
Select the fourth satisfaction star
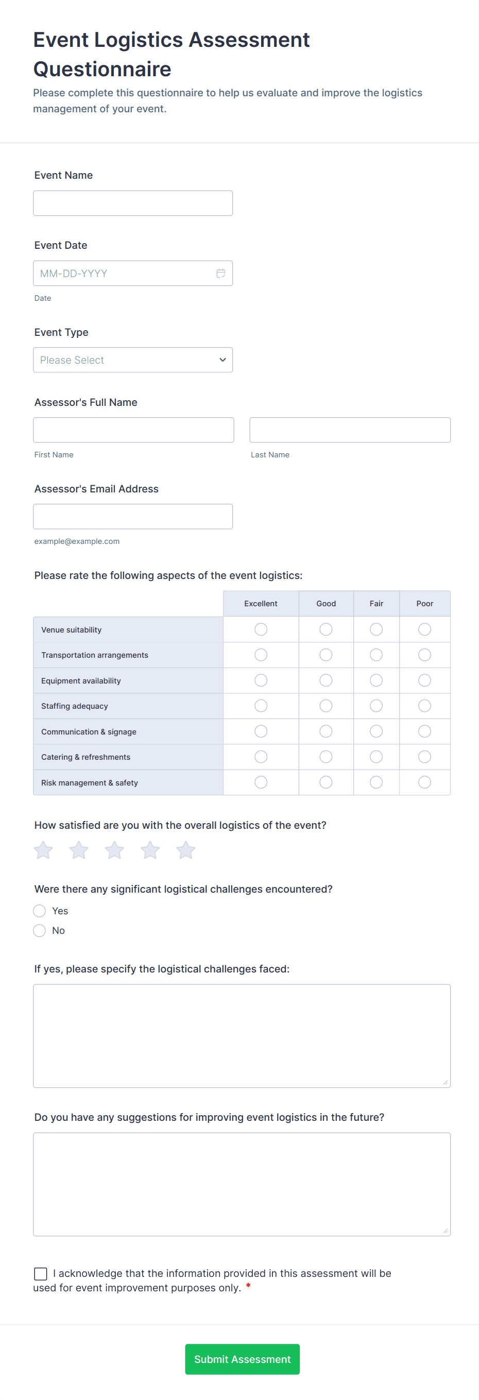(150, 850)
